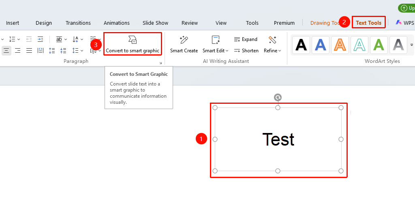Toggle right paragraph alignment
The height and width of the screenshot is (208, 415).
tap(18, 50)
